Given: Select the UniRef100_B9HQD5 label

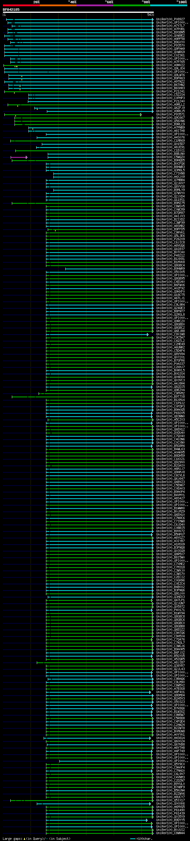Looking at the screenshot, I should tap(170, 160).
